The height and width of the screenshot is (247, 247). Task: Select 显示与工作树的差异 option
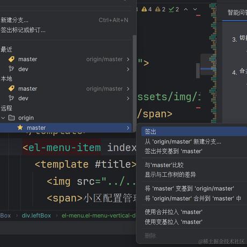pyautogui.click(x=194, y=175)
